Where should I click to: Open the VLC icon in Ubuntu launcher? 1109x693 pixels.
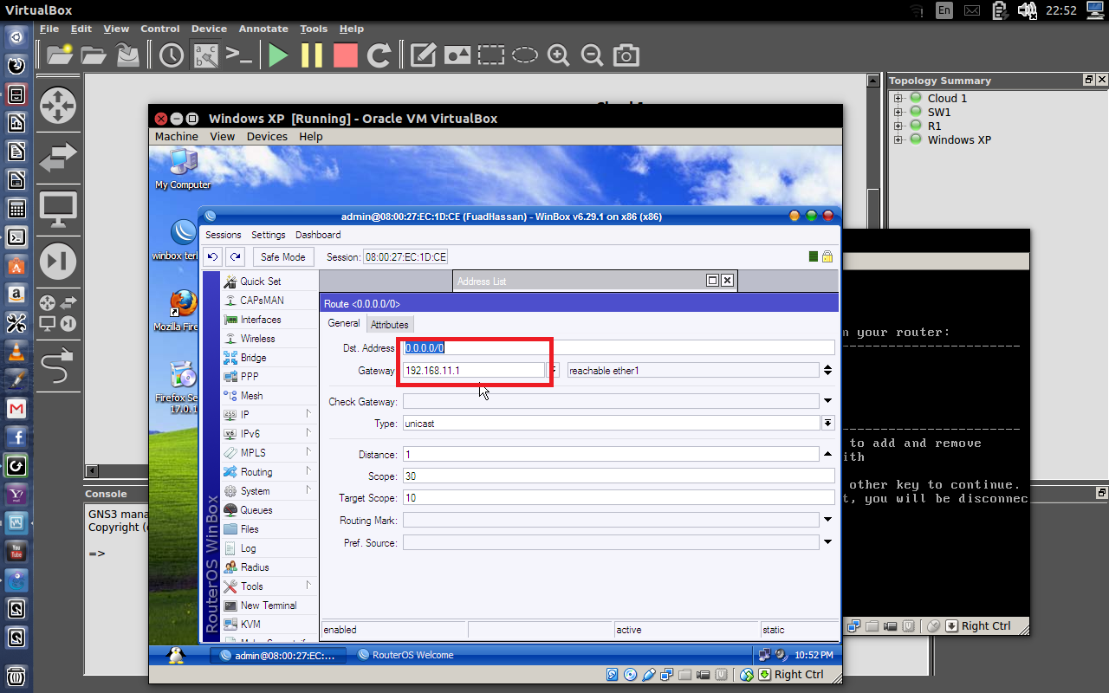(16, 351)
